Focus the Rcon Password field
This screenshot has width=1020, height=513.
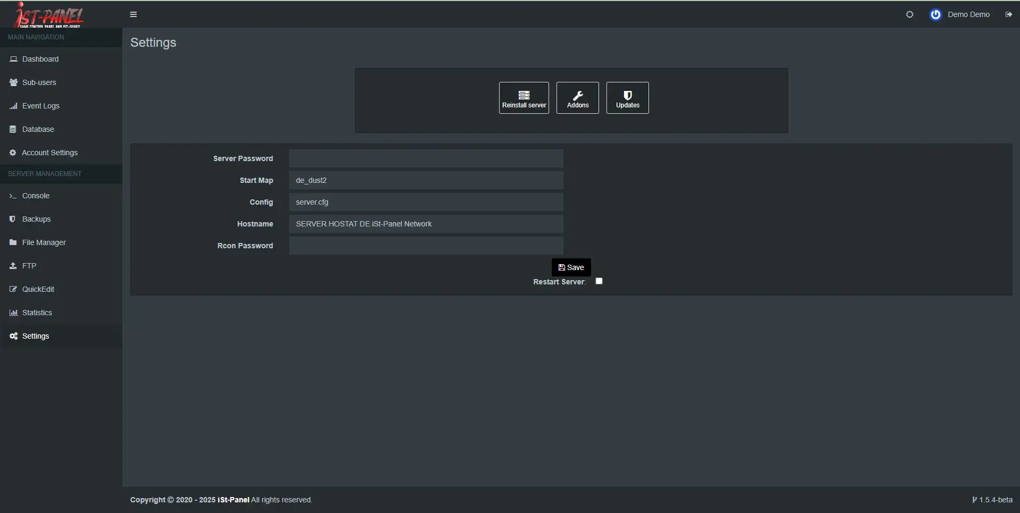point(426,246)
